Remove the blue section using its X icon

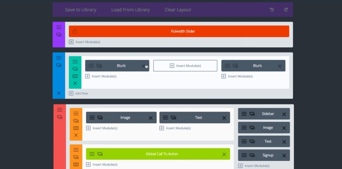pyautogui.click(x=59, y=93)
